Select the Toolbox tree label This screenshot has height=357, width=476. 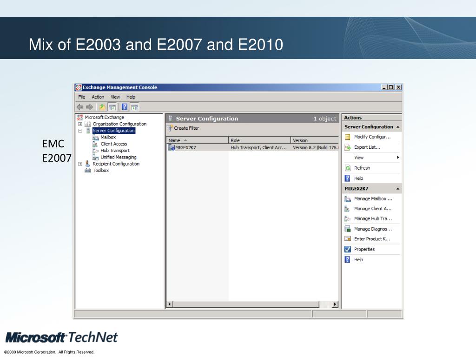click(x=101, y=170)
